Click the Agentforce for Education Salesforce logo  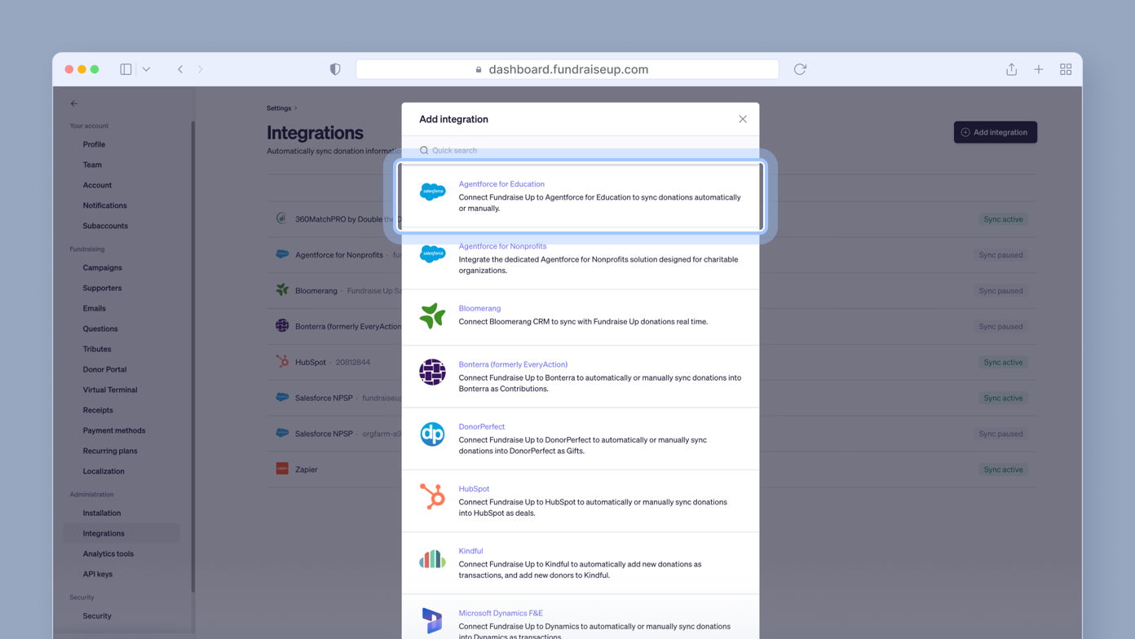pos(432,192)
